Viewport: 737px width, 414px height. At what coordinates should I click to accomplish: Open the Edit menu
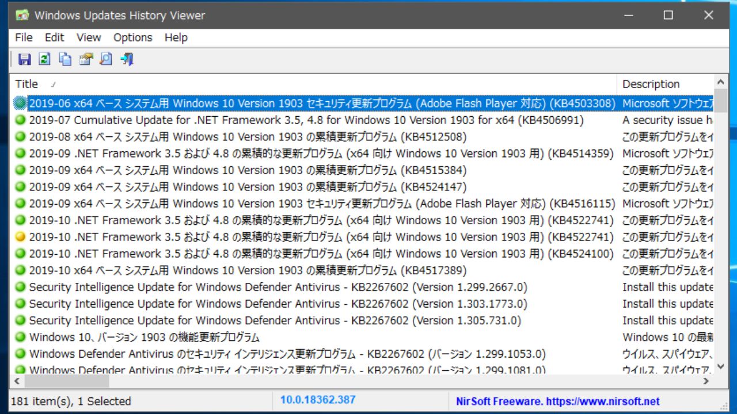pos(54,37)
